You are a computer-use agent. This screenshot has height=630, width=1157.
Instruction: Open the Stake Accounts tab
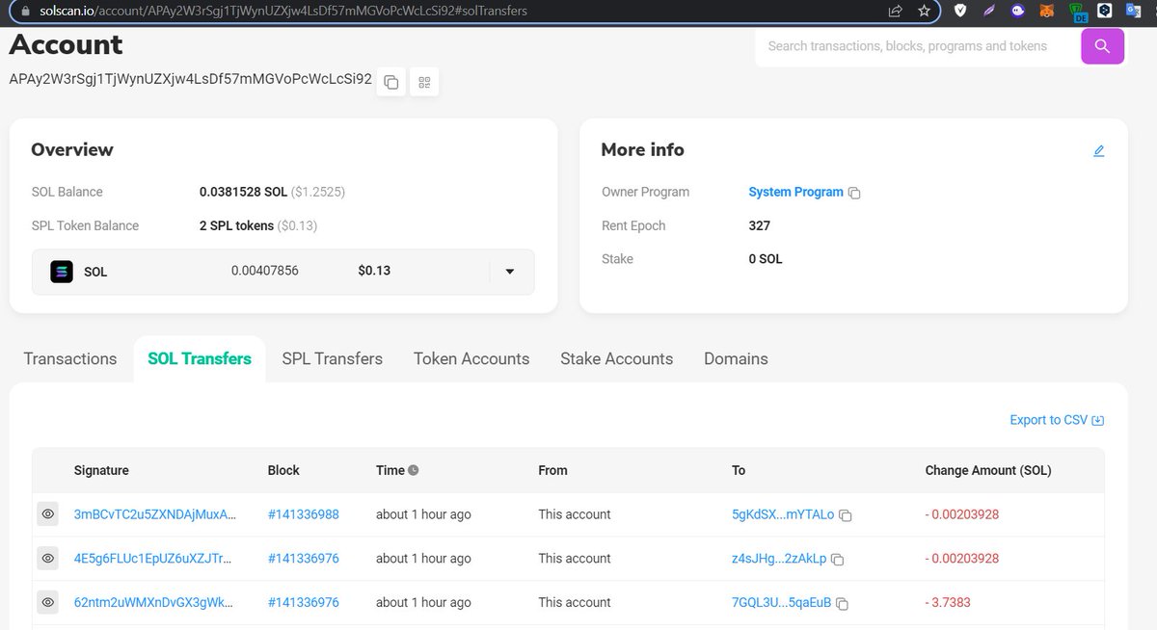pos(617,358)
